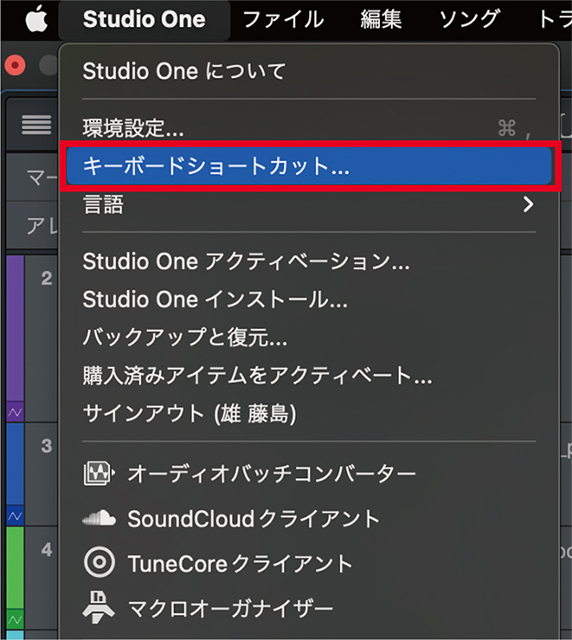The width and height of the screenshot is (572, 640).
Task: Click the SoundCloud cloud icon
Action: [x=99, y=519]
